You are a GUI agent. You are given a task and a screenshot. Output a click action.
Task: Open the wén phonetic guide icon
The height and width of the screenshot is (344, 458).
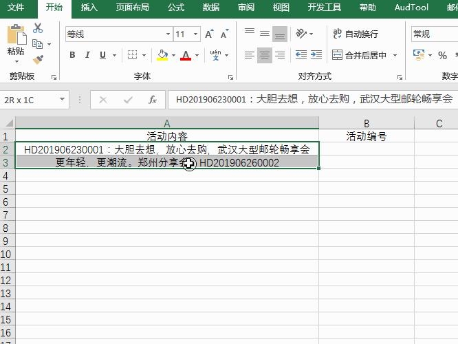pos(215,55)
